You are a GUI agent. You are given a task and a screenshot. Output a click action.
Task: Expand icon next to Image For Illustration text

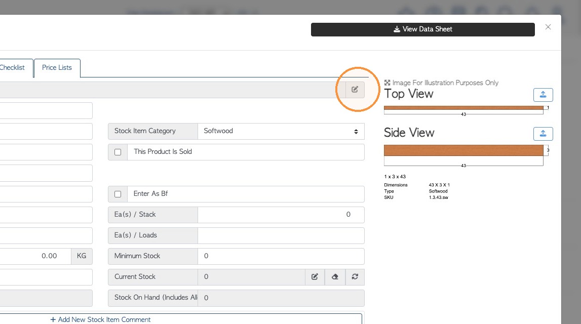387,83
